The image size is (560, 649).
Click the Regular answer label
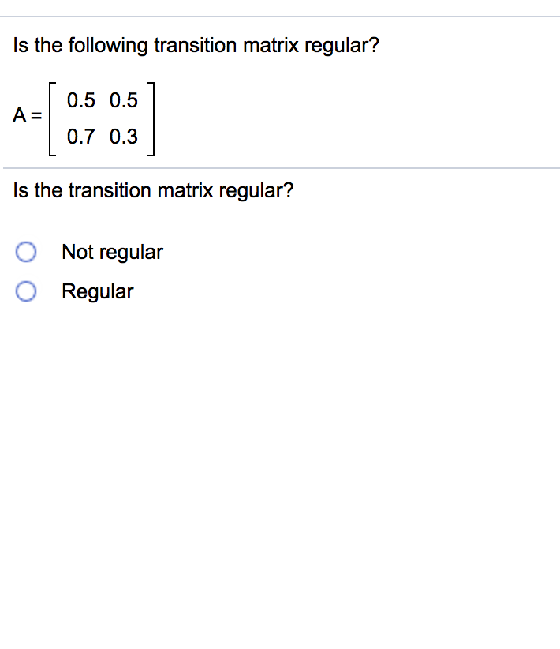tap(97, 291)
